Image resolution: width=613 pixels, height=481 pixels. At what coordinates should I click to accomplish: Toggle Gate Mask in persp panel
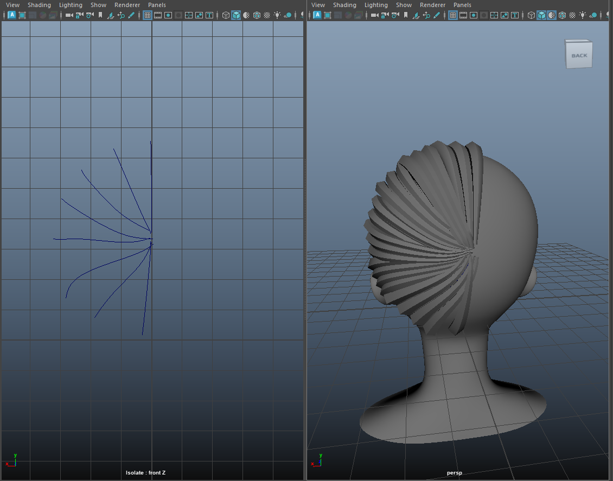point(483,15)
